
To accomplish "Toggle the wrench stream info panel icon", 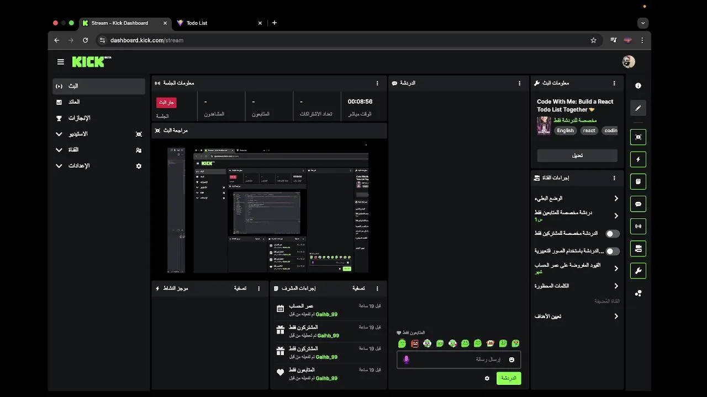I will coord(638,271).
